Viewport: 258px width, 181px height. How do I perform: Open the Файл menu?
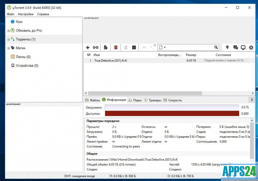tap(11, 14)
